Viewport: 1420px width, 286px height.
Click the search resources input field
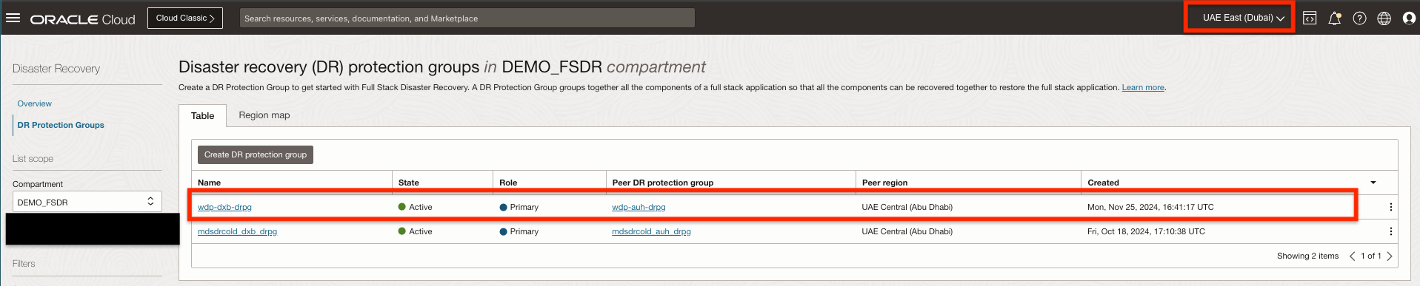click(467, 18)
